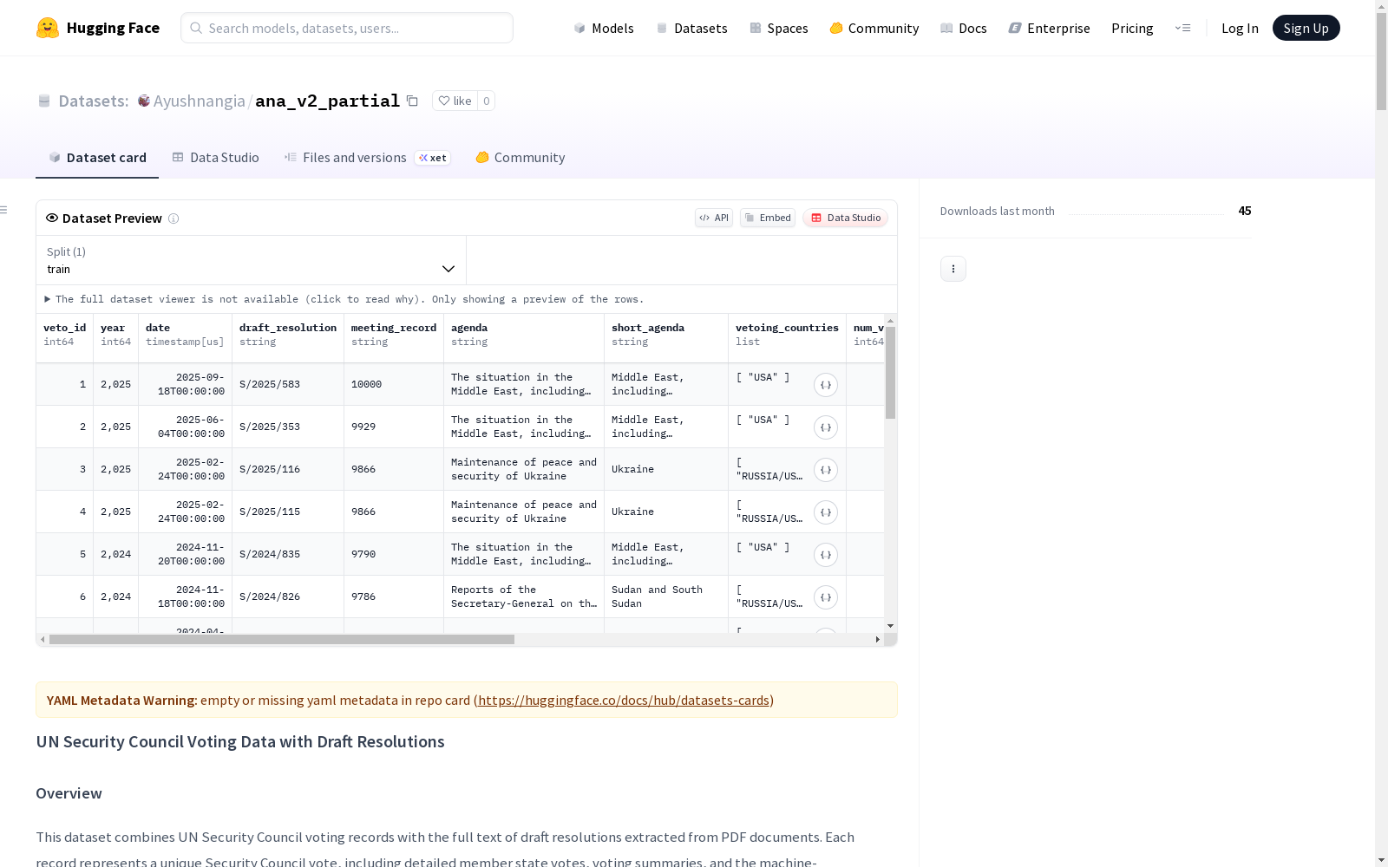The image size is (1388, 867).
Task: Select the meeting record 9929 cell
Action: click(394, 427)
